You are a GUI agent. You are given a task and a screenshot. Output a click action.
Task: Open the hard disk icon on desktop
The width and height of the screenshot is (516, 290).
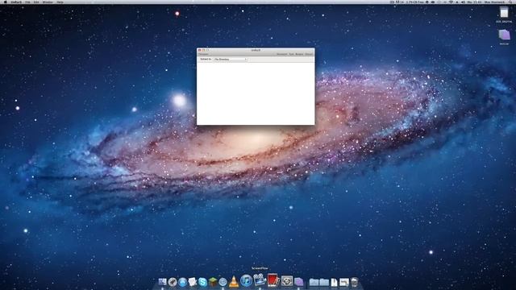click(x=504, y=13)
